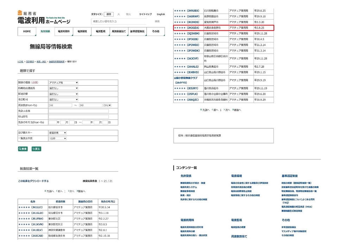Click the header 検索 button beside search box

(157, 21)
